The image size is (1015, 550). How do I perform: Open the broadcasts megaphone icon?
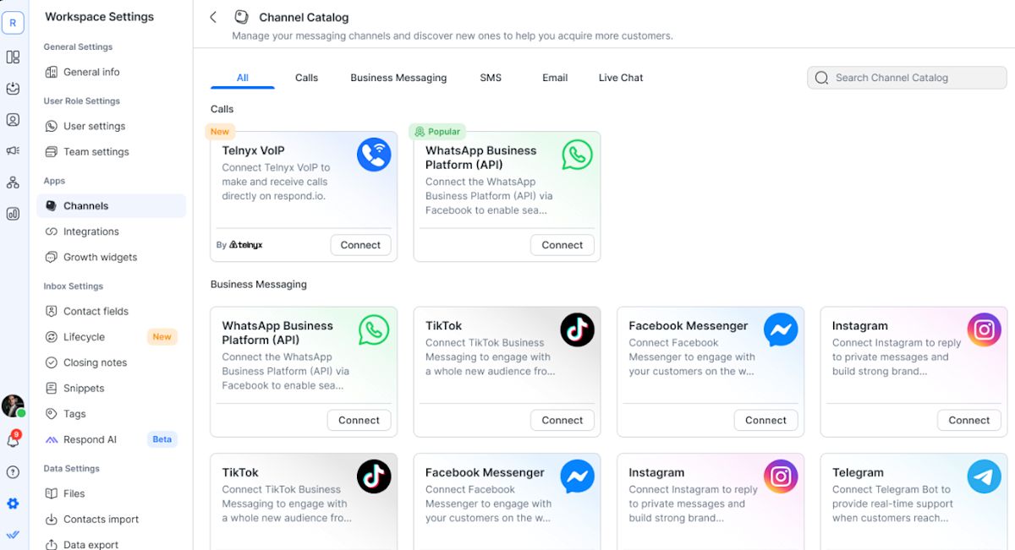[13, 150]
